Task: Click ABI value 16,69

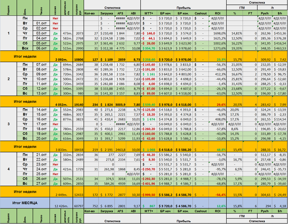Action: [x=133, y=184]
